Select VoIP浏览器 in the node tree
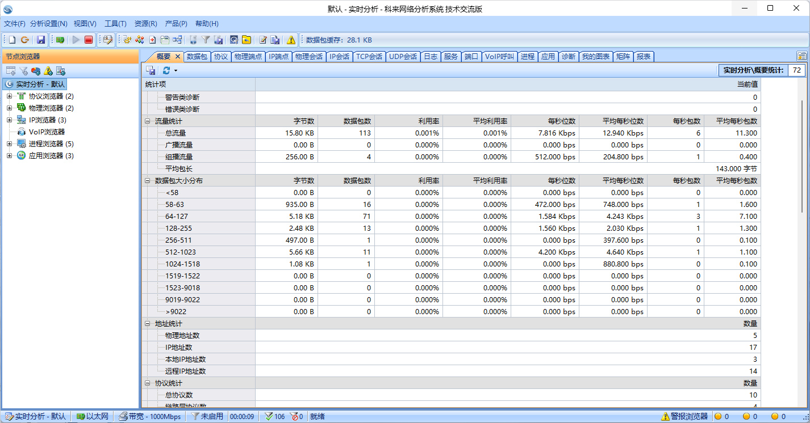The width and height of the screenshot is (810, 423). [x=47, y=132]
